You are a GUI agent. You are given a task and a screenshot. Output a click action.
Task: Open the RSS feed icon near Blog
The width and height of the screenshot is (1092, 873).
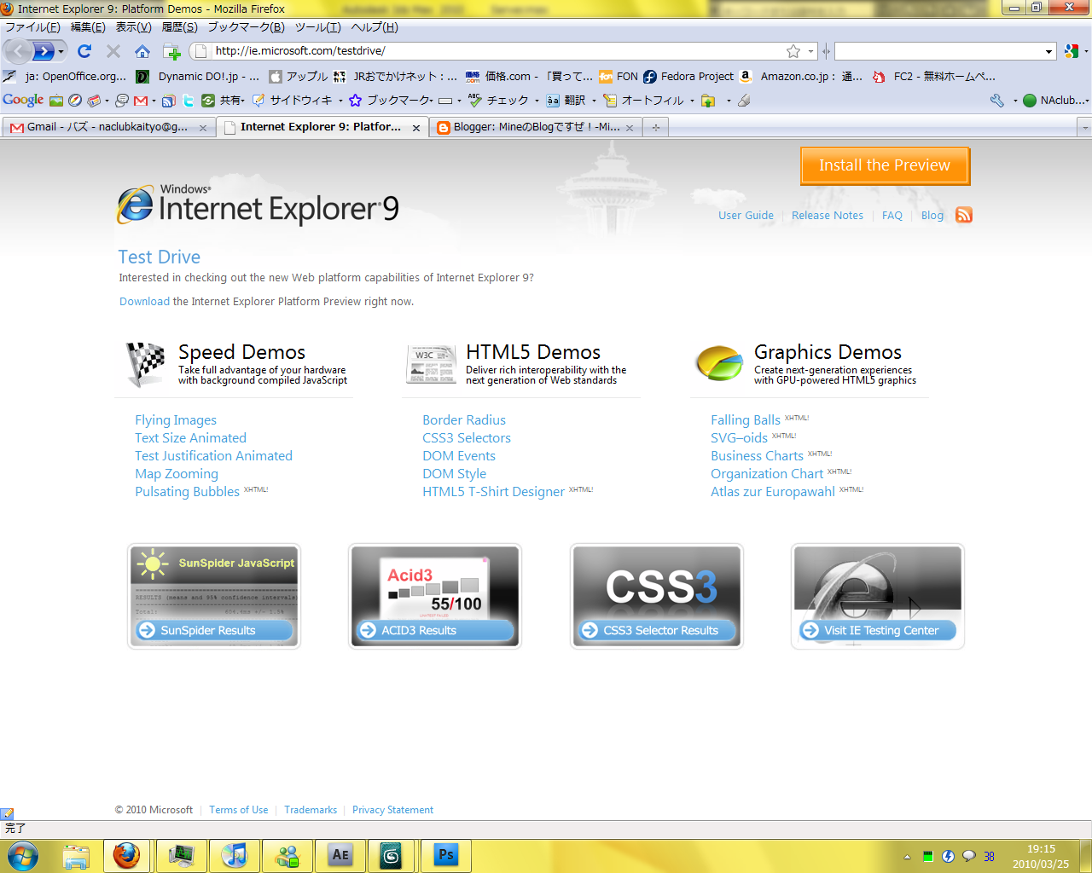[x=964, y=215]
